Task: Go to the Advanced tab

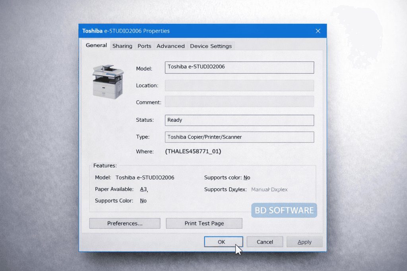Action: [x=171, y=46]
